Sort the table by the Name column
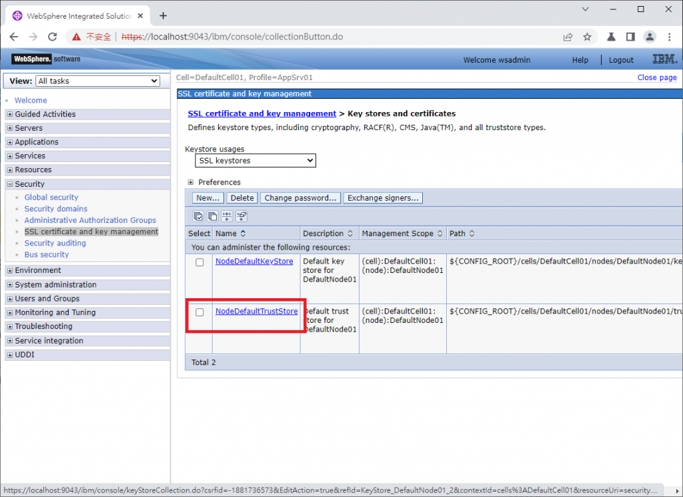Screen dimensions: 683x497 click(x=243, y=233)
